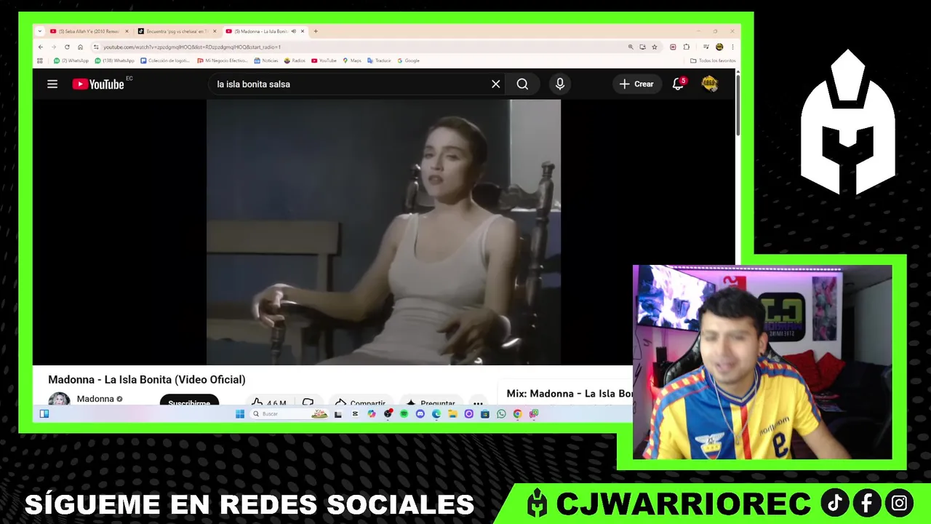Image resolution: width=931 pixels, height=524 pixels.
Task: Go back in browser history
Action: coord(41,47)
